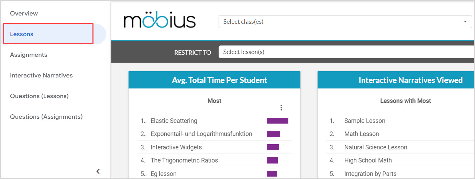Image resolution: width=475 pixels, height=179 pixels.
Task: Open Questions (Lessons) report
Action: coord(39,96)
